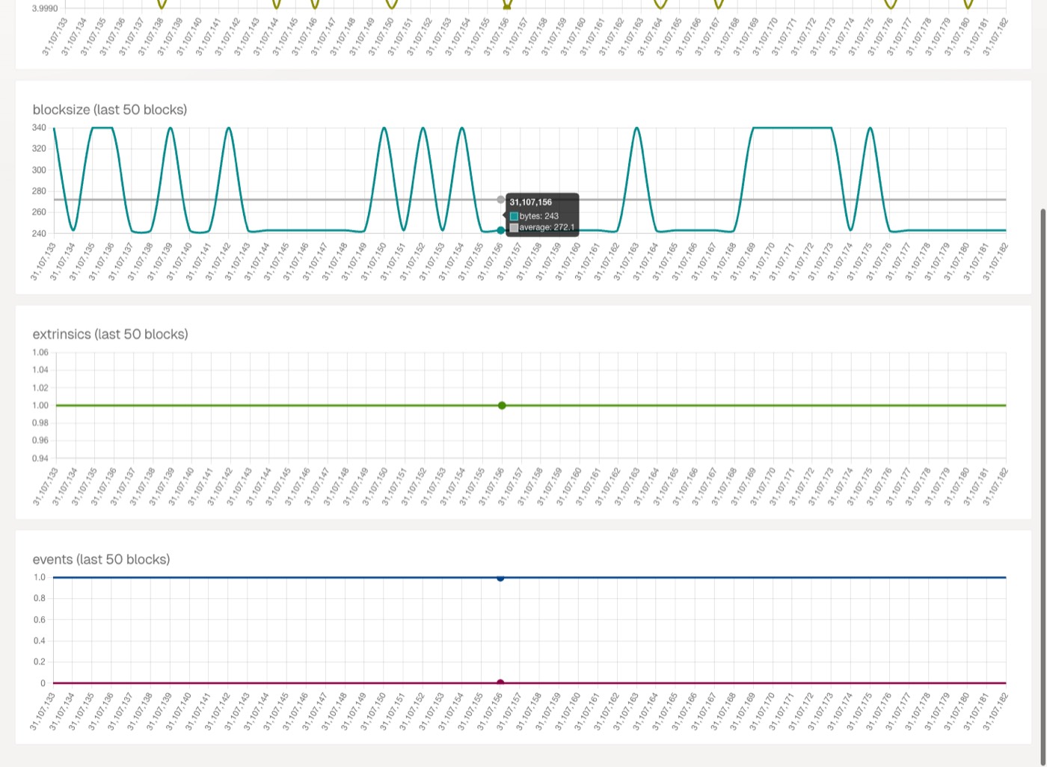Click the 31,107,182 x-axis label under blocksize chart
This screenshot has width=1047, height=767.
pyautogui.click(x=996, y=262)
